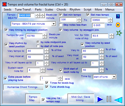Click second tempo down spinner arrow
Screen dimensions: 125x106
[x=43, y=17]
